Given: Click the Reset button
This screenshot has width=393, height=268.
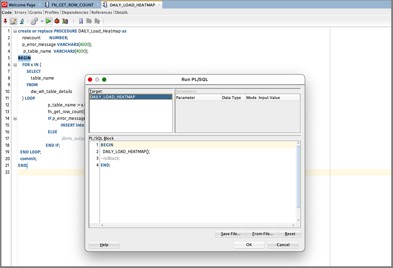Looking at the screenshot, I should pyautogui.click(x=290, y=234).
